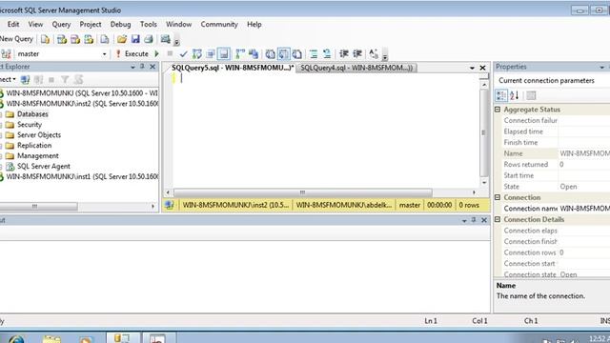Click the Analysis Services MDX Query icon
The height and width of the screenshot is (343, 610).
[61, 39]
